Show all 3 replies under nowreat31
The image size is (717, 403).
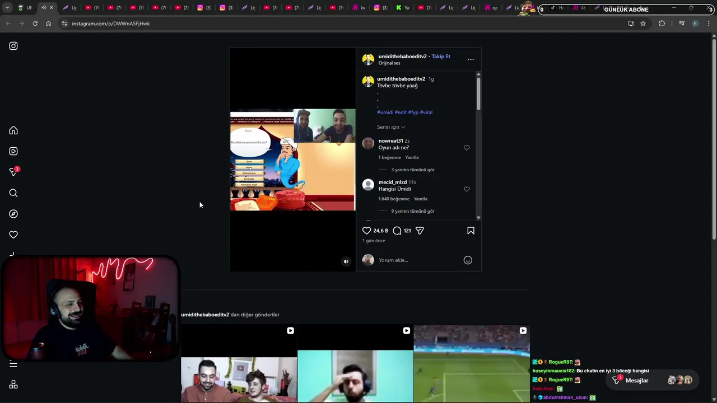413,170
